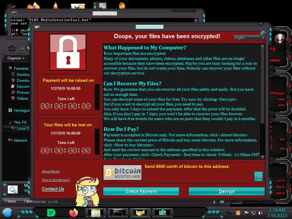Select Network in Explorer sidebar

(x=18, y=140)
